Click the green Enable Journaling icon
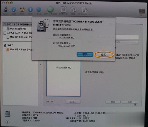148x127 pixels. tap(50, 9)
